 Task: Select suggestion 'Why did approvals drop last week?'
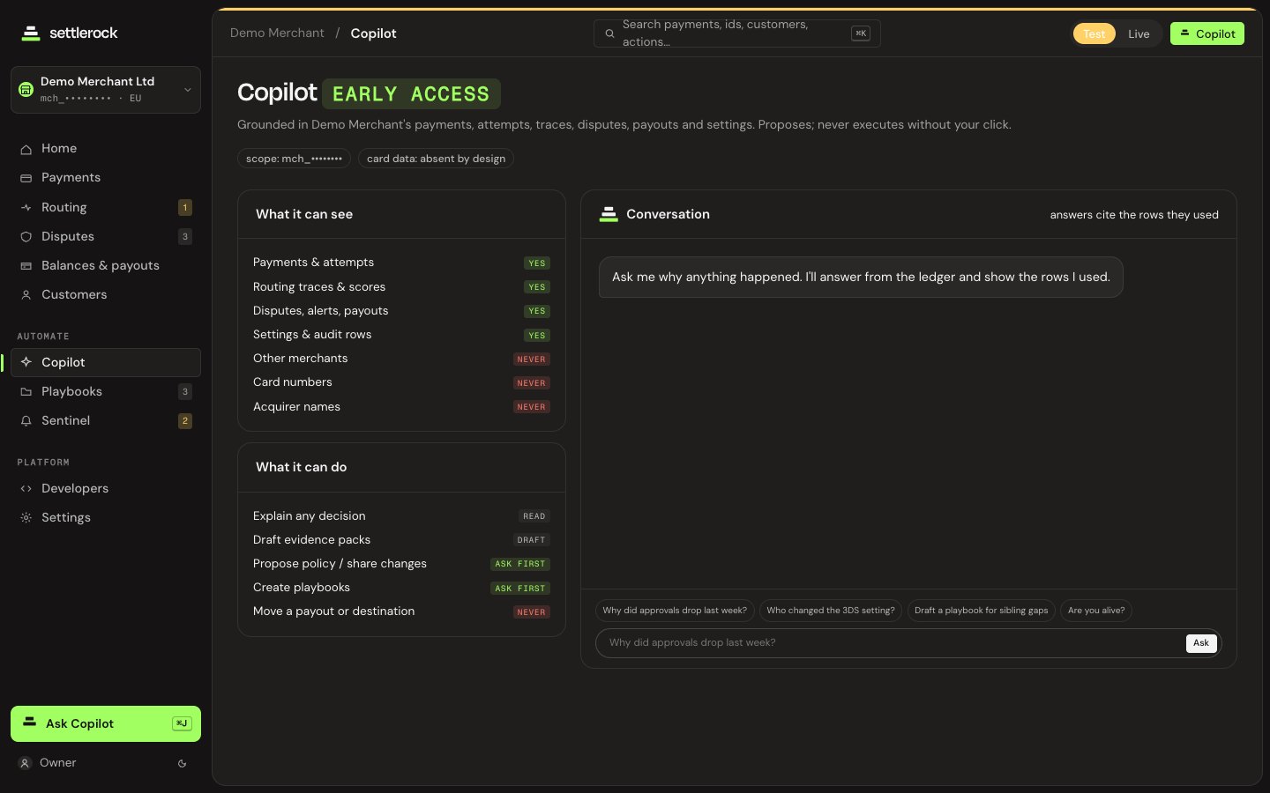675,611
